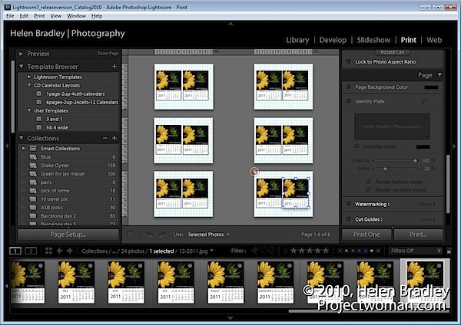Open grid view icon in filmstrip bar
461x325 pixels.
click(x=49, y=251)
